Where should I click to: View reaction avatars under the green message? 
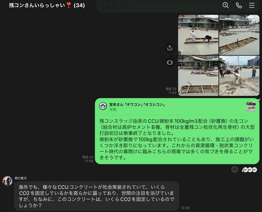point(249,170)
